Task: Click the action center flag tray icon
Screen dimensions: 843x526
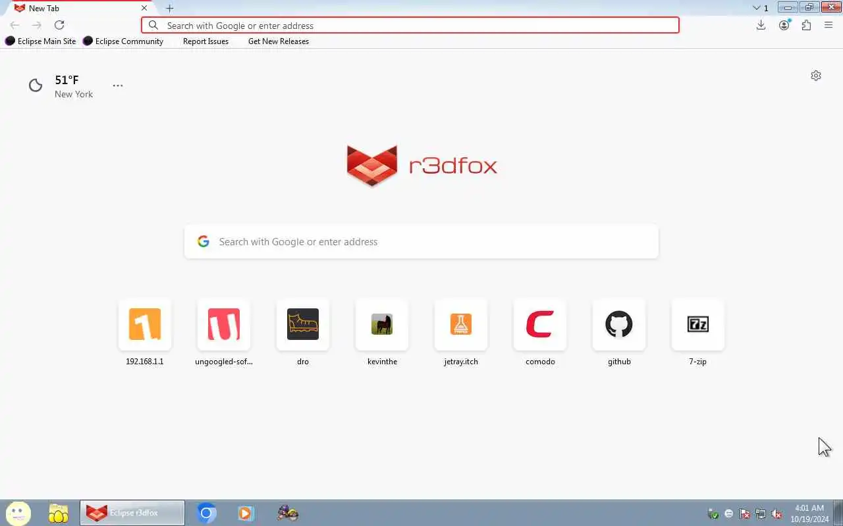Action: tap(745, 514)
